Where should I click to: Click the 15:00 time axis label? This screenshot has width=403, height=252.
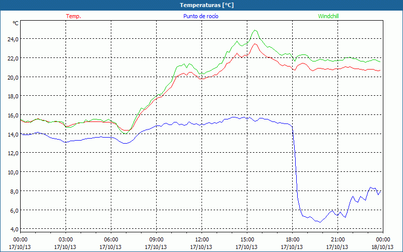pyautogui.click(x=247, y=240)
